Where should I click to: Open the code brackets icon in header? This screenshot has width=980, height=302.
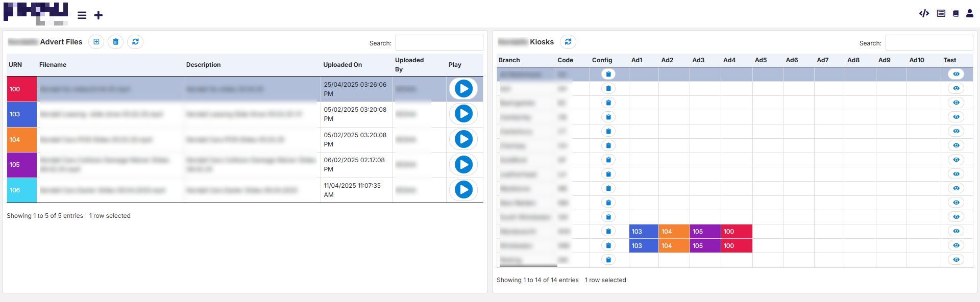[924, 14]
